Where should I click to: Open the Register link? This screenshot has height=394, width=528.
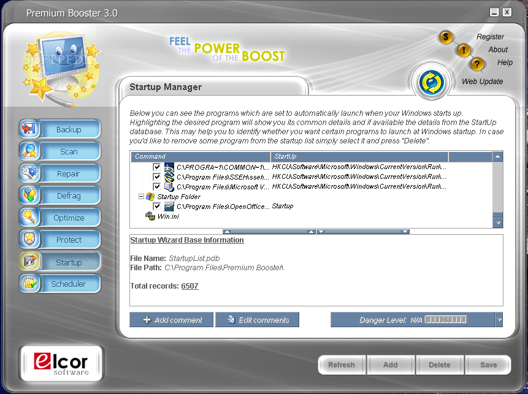[490, 37]
